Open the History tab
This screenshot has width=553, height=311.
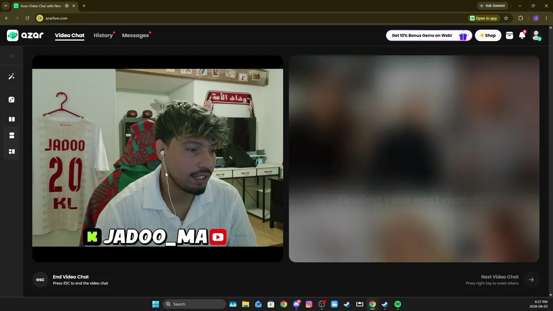[103, 35]
